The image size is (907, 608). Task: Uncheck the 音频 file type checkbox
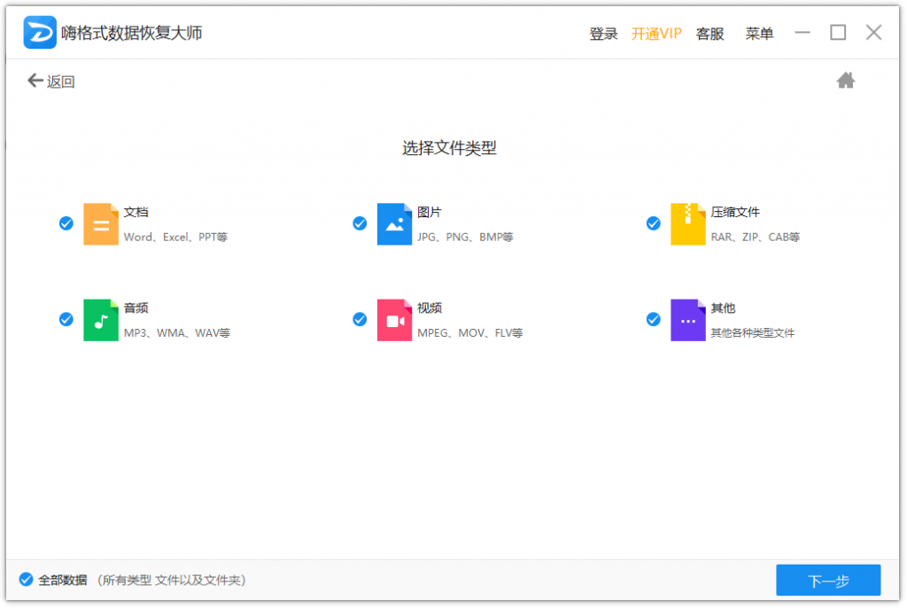click(x=66, y=319)
